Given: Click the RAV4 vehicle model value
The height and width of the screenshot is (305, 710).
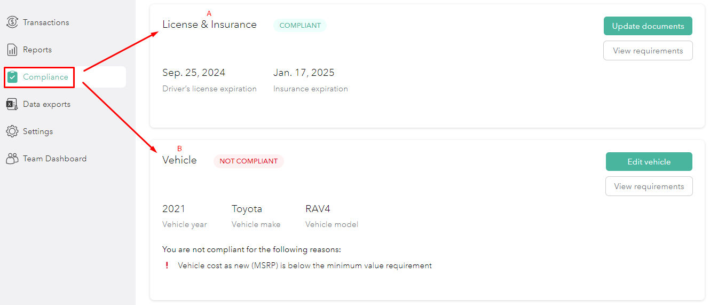Looking at the screenshot, I should (x=318, y=209).
